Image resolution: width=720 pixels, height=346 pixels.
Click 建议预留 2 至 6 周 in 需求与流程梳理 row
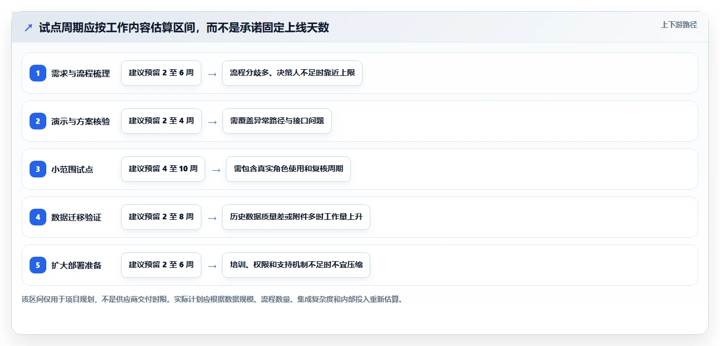click(161, 73)
